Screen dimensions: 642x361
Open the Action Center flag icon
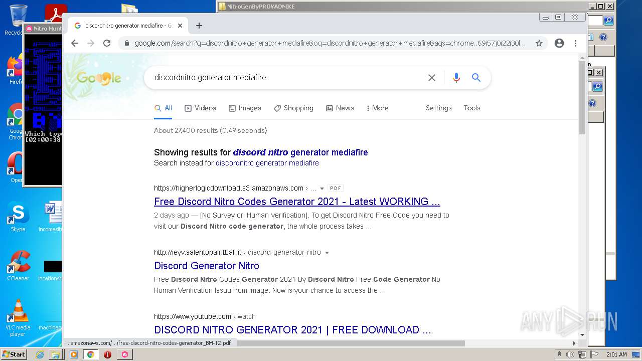point(594,354)
